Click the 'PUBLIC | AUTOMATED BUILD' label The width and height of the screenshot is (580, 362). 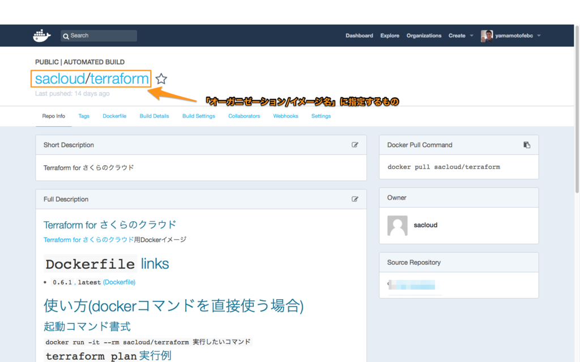pos(80,62)
